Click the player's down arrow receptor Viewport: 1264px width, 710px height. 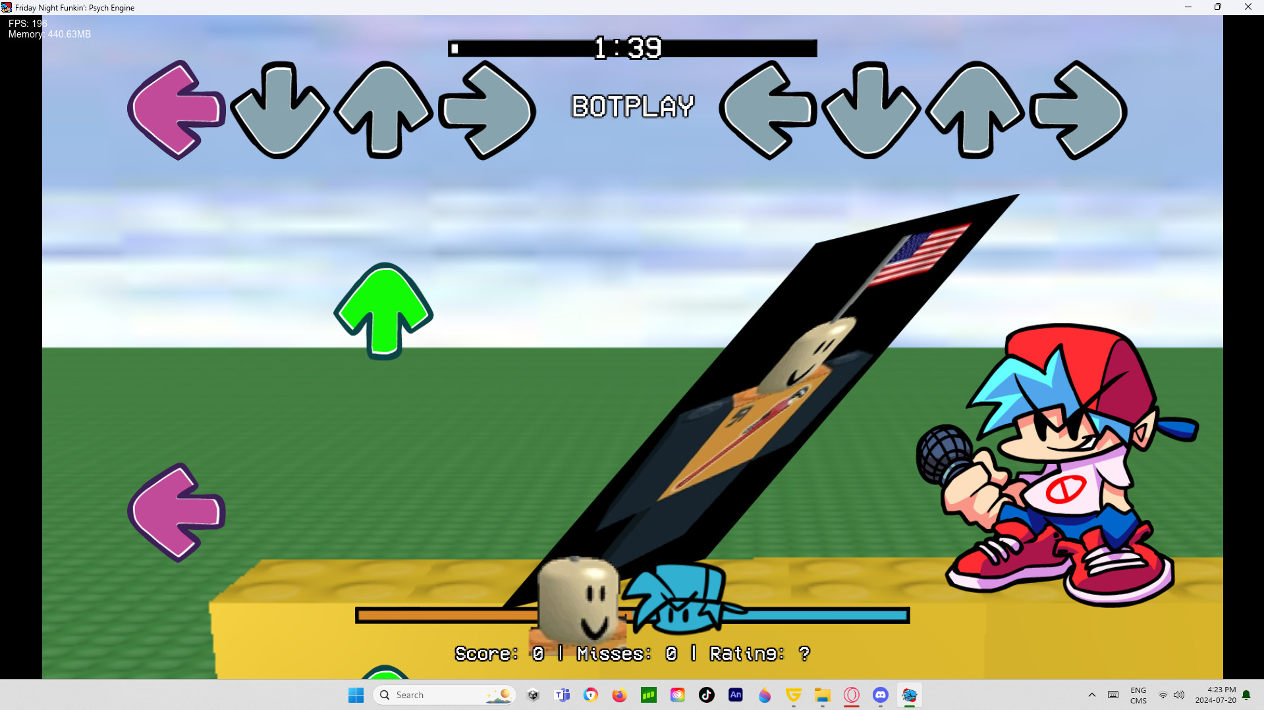[871, 110]
